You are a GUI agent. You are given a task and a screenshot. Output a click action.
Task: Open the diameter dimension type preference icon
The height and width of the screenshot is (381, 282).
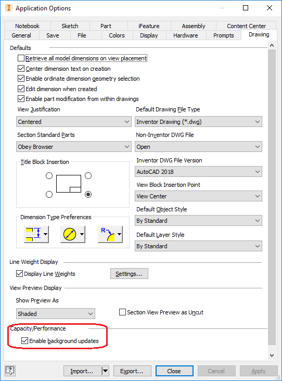click(x=70, y=234)
